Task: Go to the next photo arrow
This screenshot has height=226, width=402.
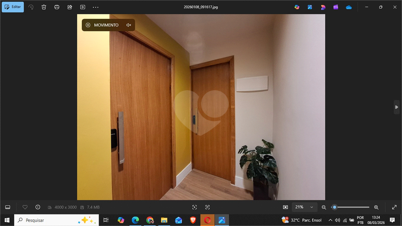Action: [396, 107]
